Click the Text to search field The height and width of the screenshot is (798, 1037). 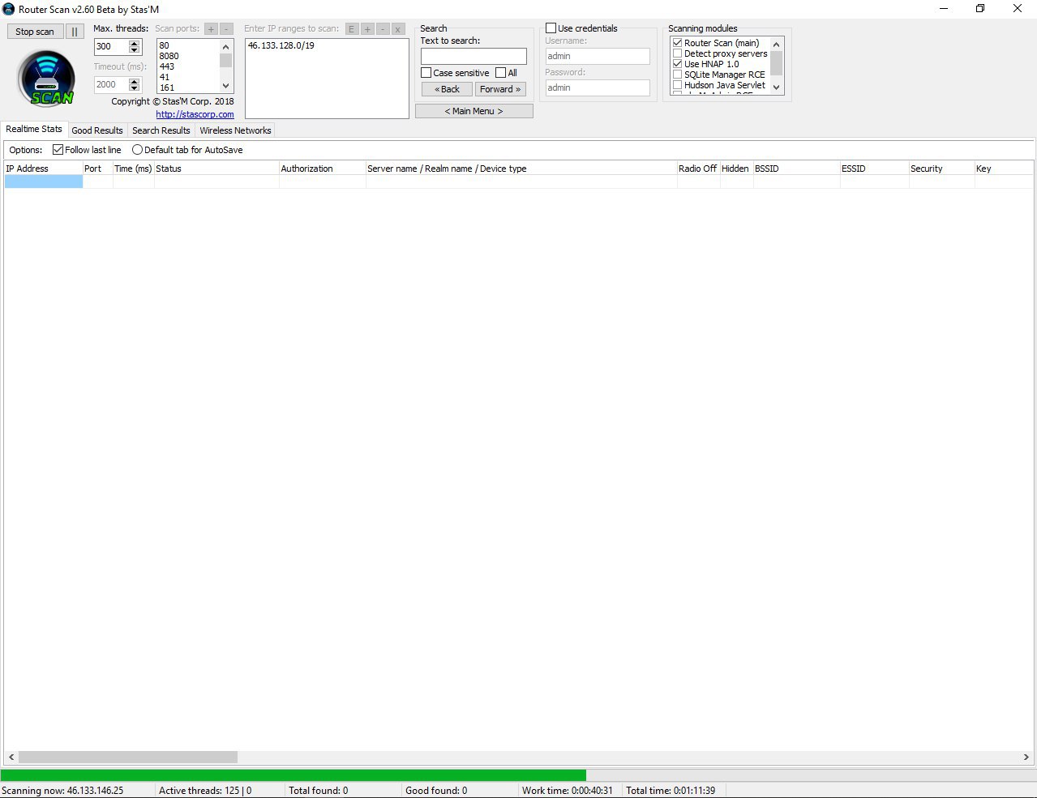474,56
